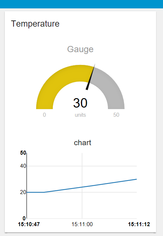Click the chart title
The width and height of the screenshot is (163, 236).
pyautogui.click(x=82, y=143)
